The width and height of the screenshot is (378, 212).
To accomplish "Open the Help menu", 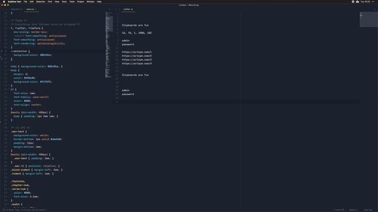I will click(x=99, y=1).
